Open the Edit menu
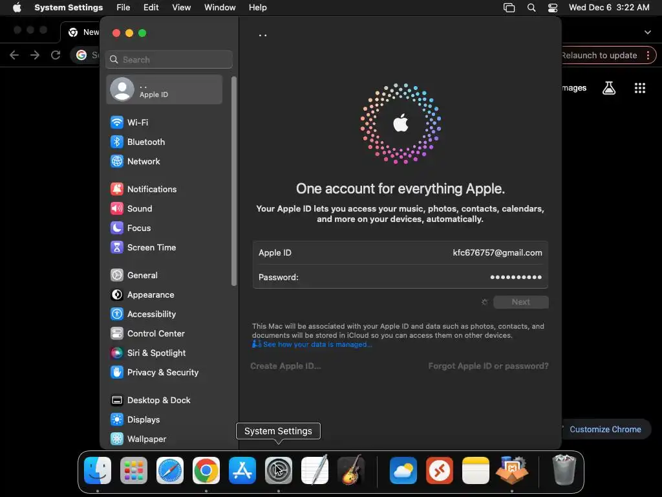 click(151, 8)
